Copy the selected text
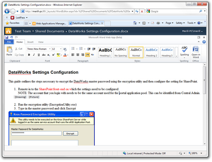Screen dimensions: 212x162 [x=19, y=55]
